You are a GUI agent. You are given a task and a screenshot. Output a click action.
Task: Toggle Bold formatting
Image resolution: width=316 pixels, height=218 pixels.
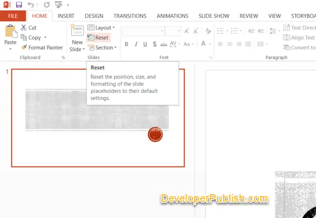[126, 44]
